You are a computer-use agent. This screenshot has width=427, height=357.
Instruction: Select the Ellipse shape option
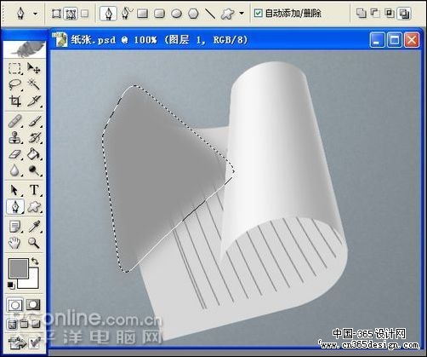(x=177, y=14)
